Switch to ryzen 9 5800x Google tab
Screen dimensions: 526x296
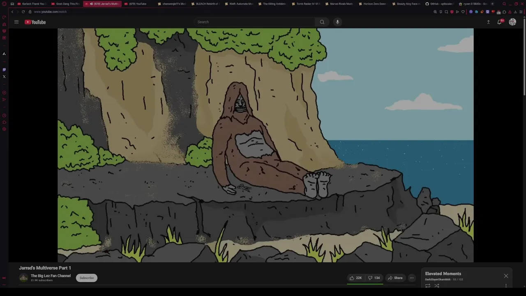tap(473, 4)
